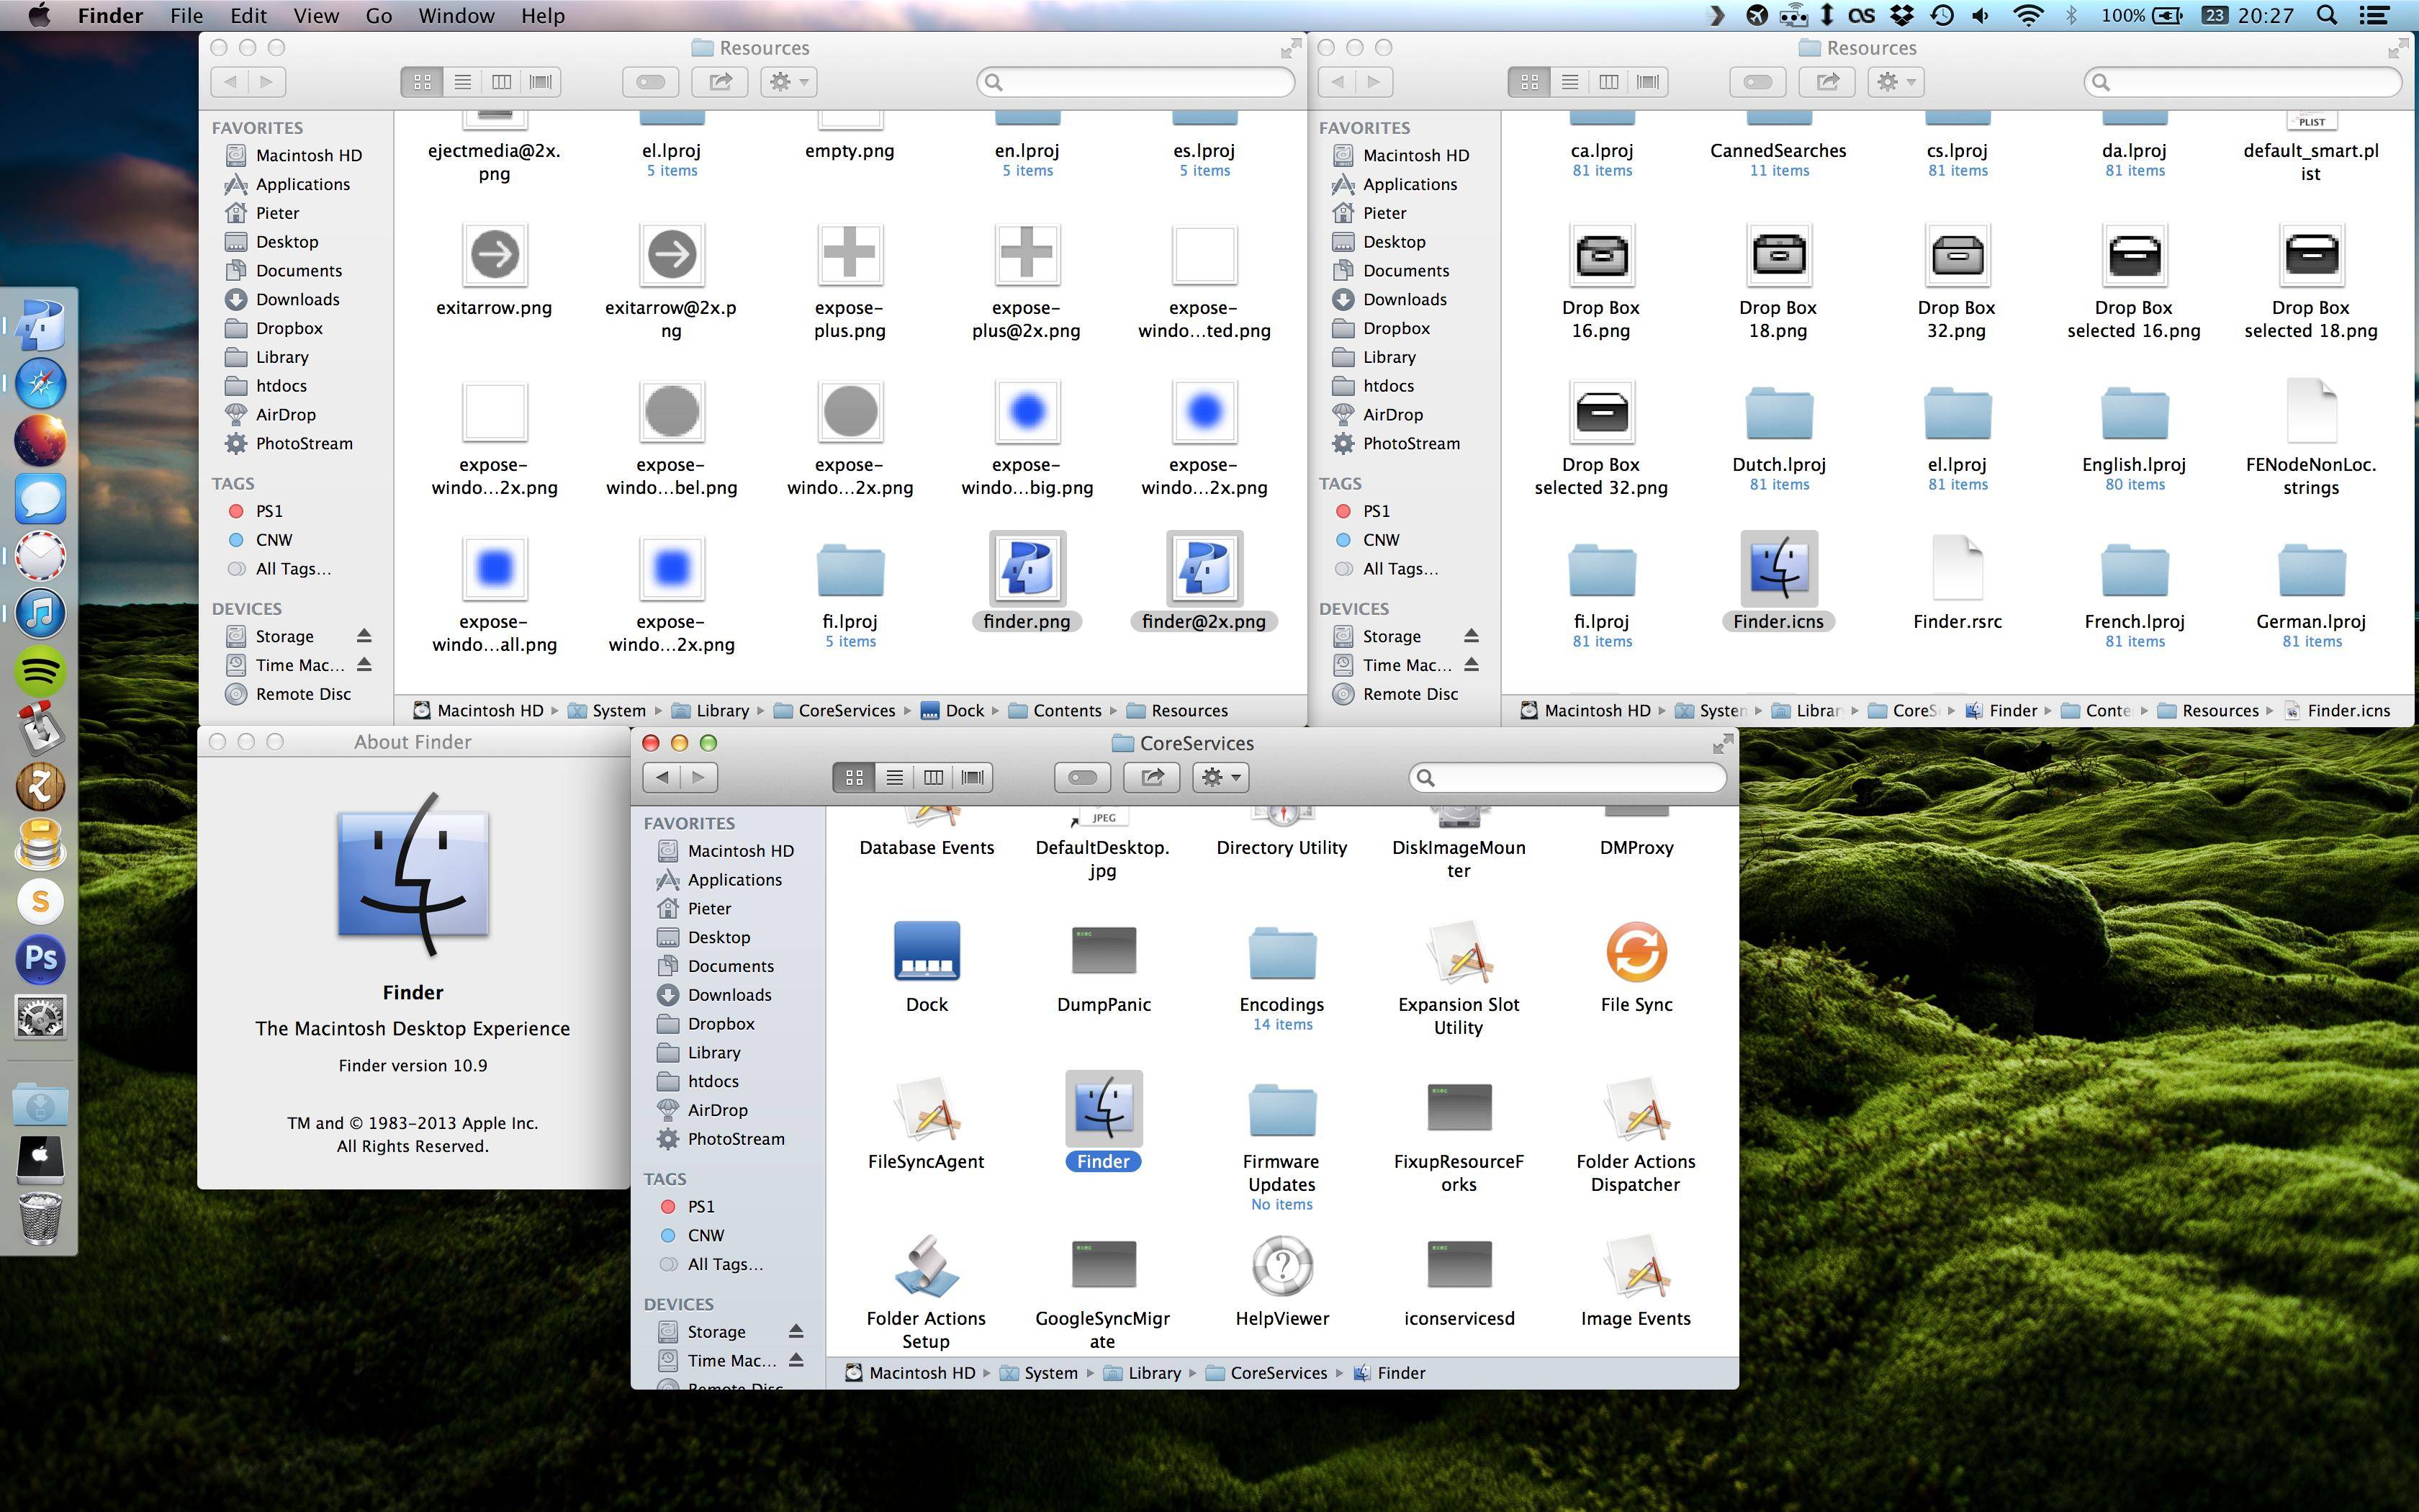This screenshot has width=2419, height=1512.
Task: Open Spotify from the Dock
Action: point(41,671)
